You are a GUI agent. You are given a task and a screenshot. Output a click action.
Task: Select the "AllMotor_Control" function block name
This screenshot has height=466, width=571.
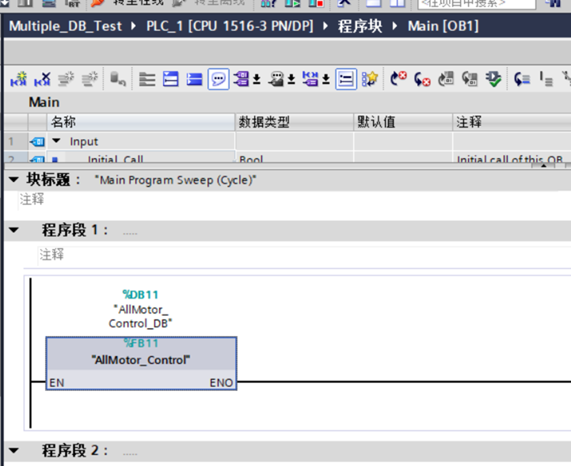pyautogui.click(x=141, y=360)
